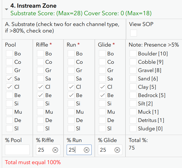This screenshot has width=182, height=168.
Task: Check Boulder [10] presence box
Action: click(x=133, y=54)
